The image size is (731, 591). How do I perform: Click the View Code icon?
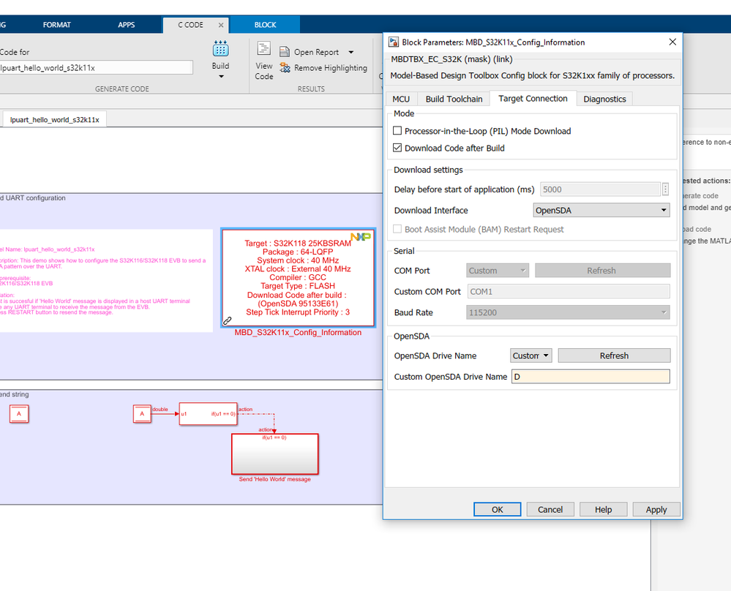pos(264,49)
